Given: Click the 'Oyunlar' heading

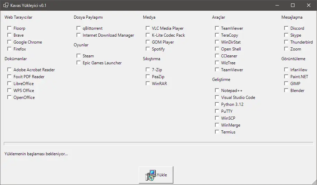Looking at the screenshot, I should (x=81, y=45).
